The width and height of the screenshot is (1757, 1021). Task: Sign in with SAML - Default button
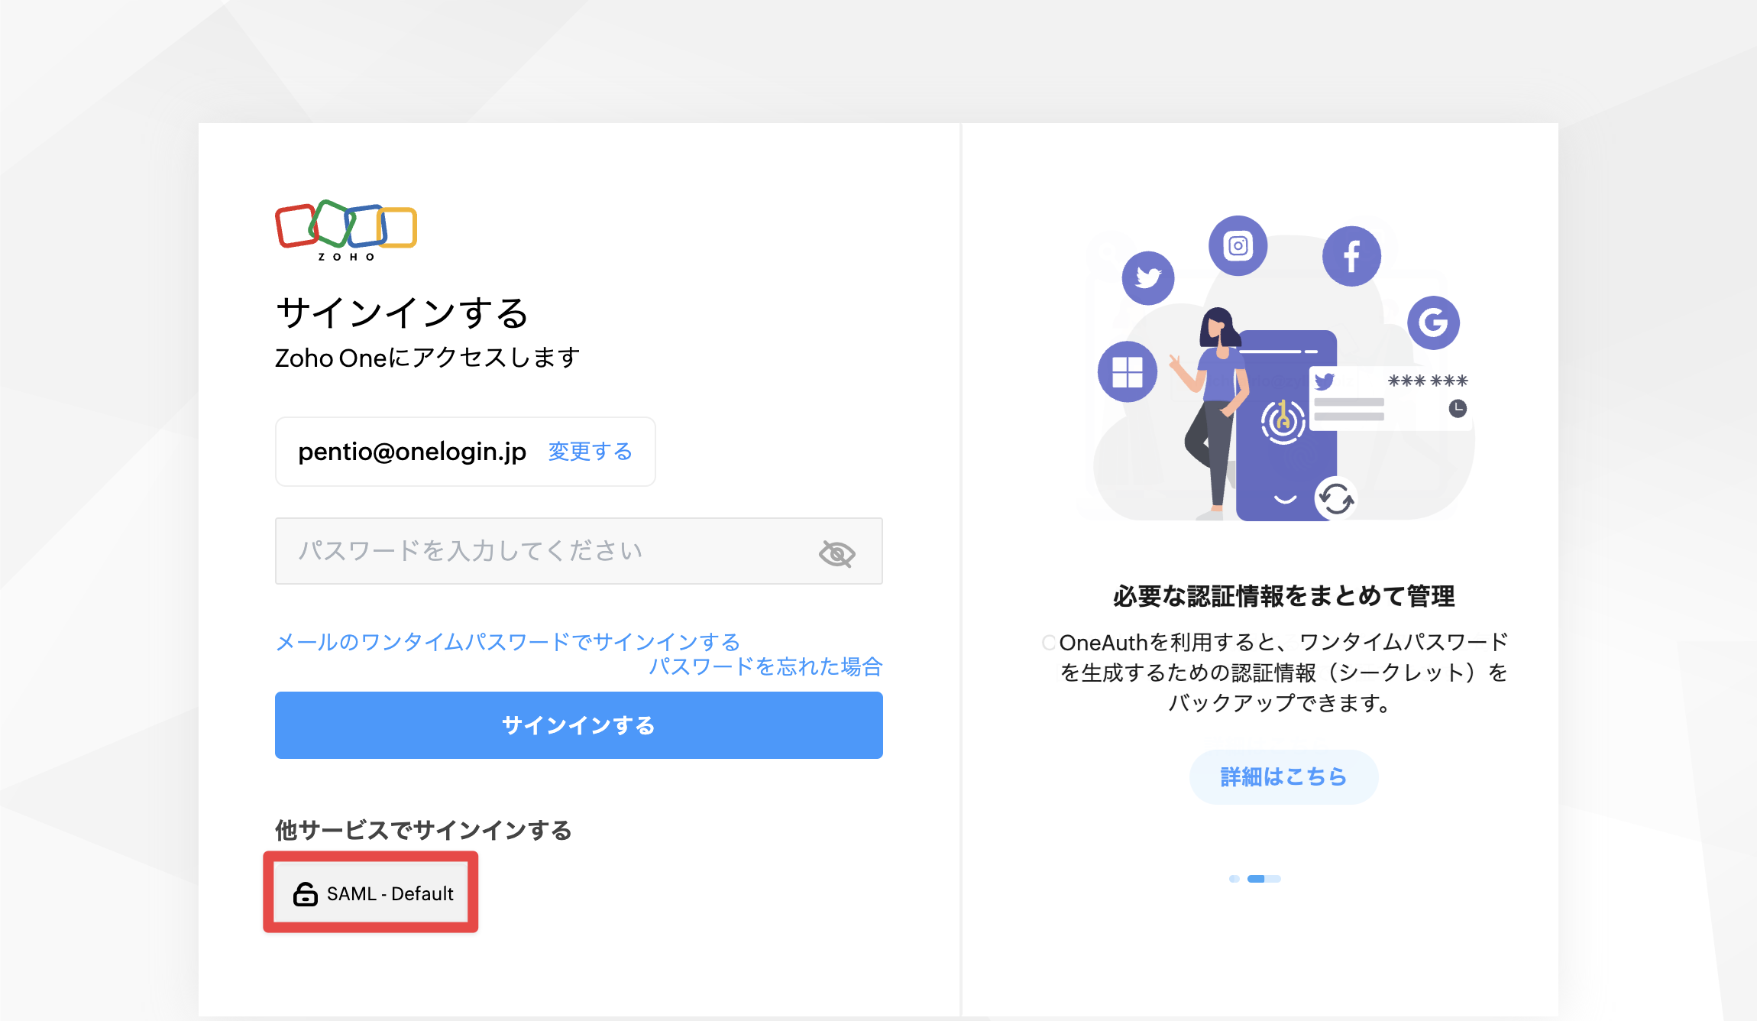372,893
